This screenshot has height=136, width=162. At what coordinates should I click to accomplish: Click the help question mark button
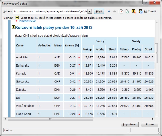click(x=146, y=2)
